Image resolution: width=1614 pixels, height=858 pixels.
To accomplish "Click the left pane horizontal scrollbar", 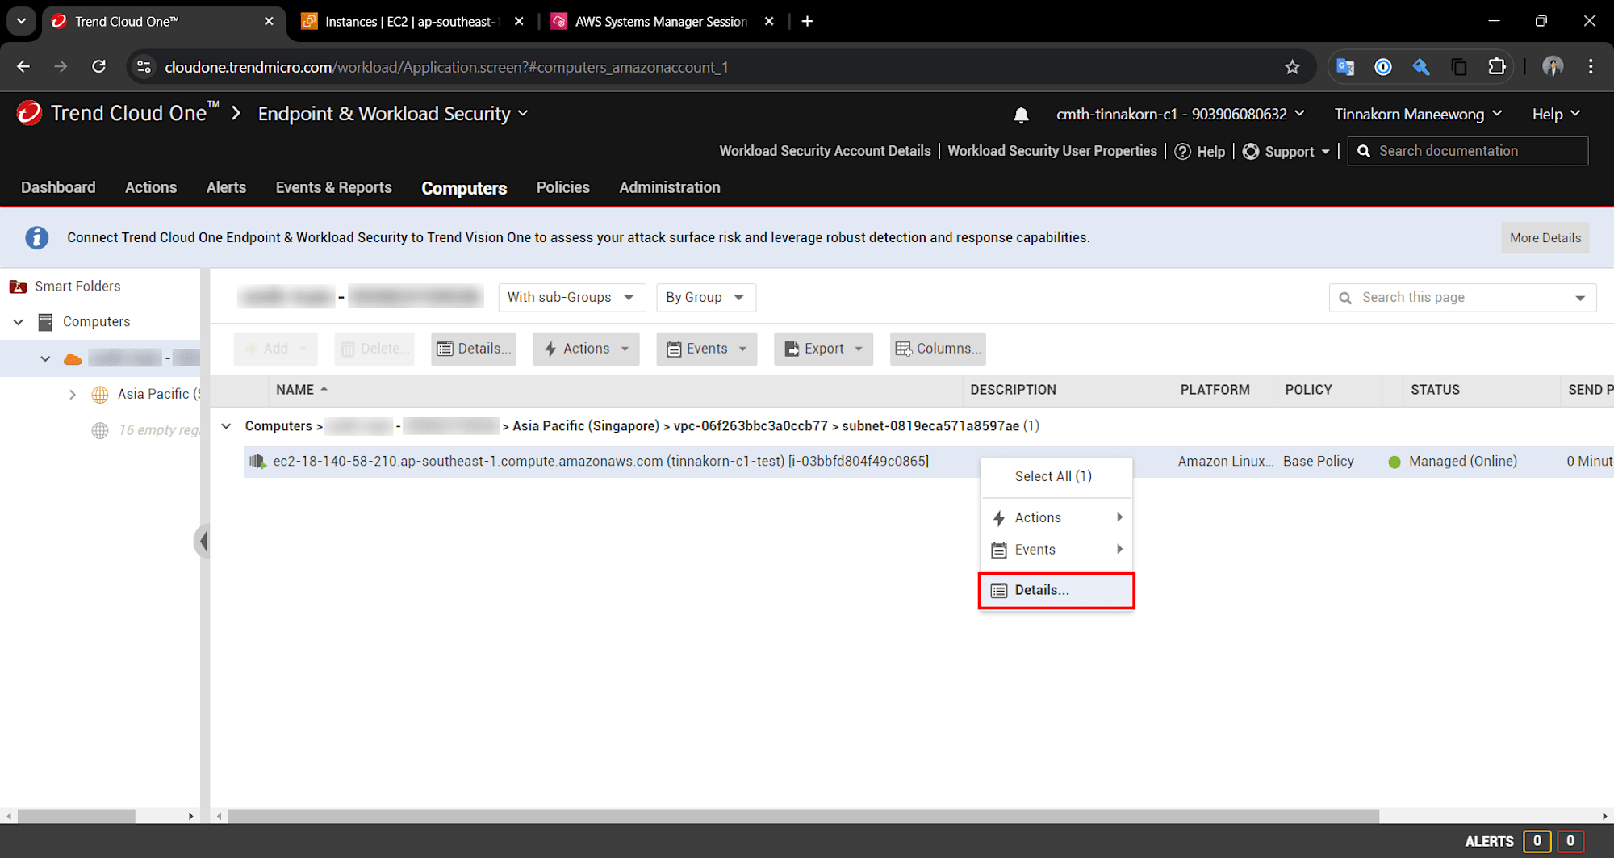I will 77,816.
